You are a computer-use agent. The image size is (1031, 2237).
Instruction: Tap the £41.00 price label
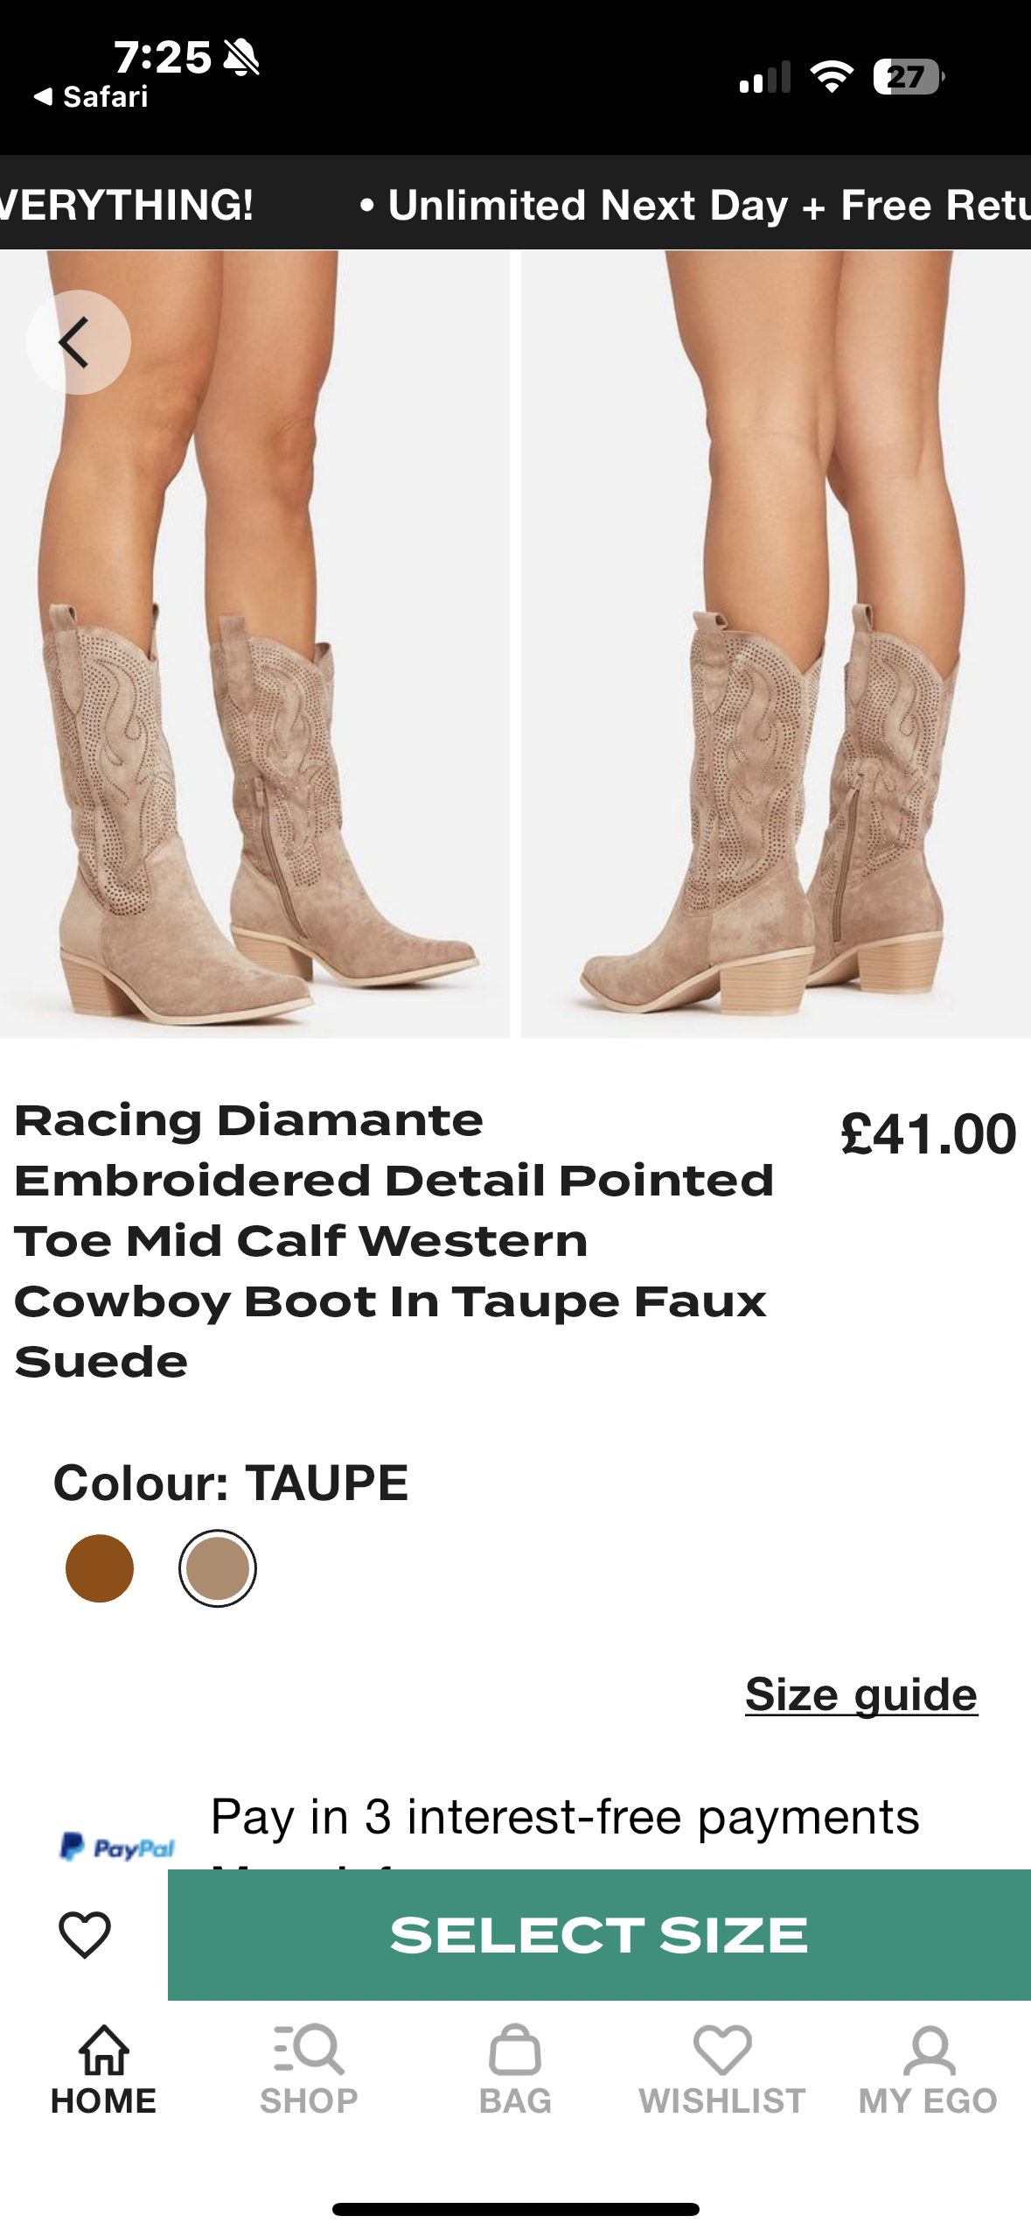click(x=928, y=1133)
